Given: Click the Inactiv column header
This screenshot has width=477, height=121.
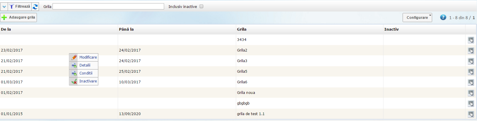Looking at the screenshot, I should 391,29.
